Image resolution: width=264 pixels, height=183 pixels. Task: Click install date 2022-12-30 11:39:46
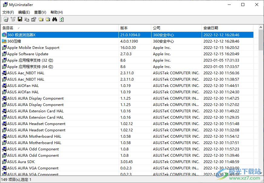pos(221,156)
